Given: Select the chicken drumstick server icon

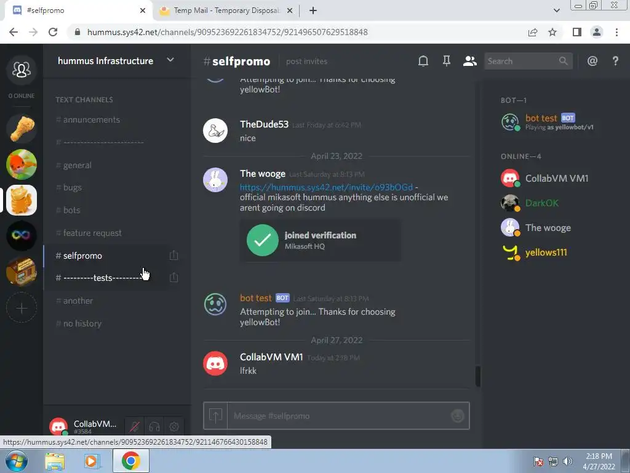Looking at the screenshot, I should click(x=22, y=129).
